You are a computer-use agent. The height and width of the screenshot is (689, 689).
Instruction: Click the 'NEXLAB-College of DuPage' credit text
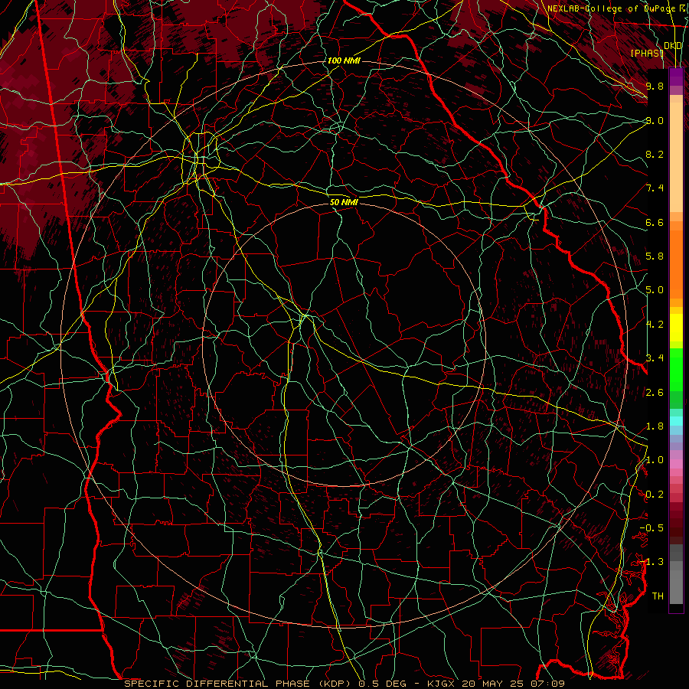coord(611,8)
